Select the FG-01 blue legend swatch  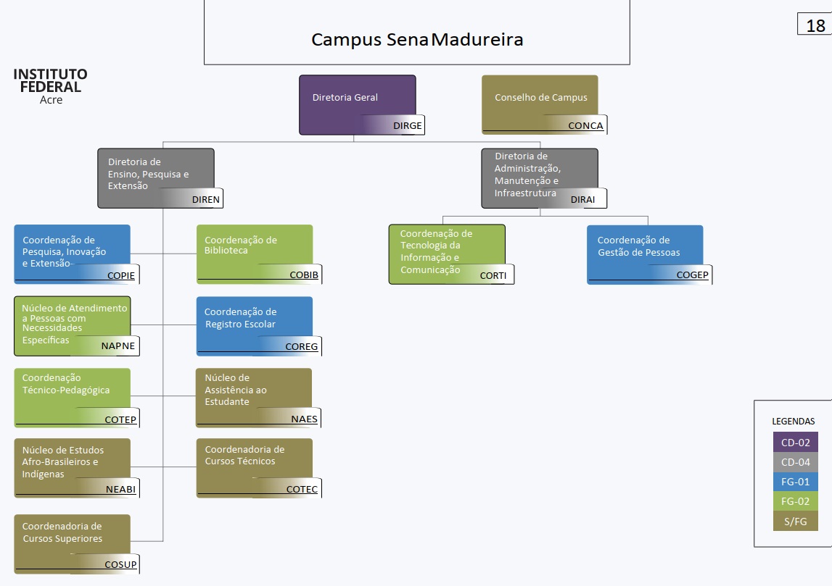[x=795, y=482]
